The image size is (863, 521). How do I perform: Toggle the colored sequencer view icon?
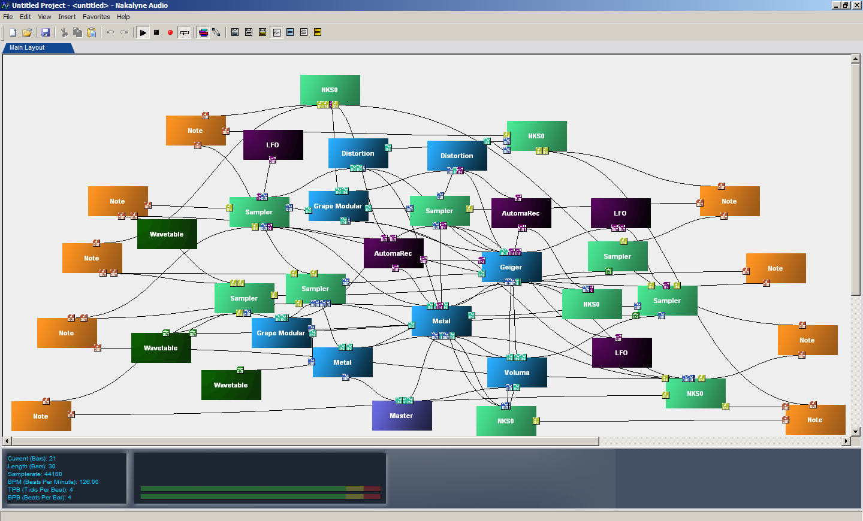[x=203, y=32]
